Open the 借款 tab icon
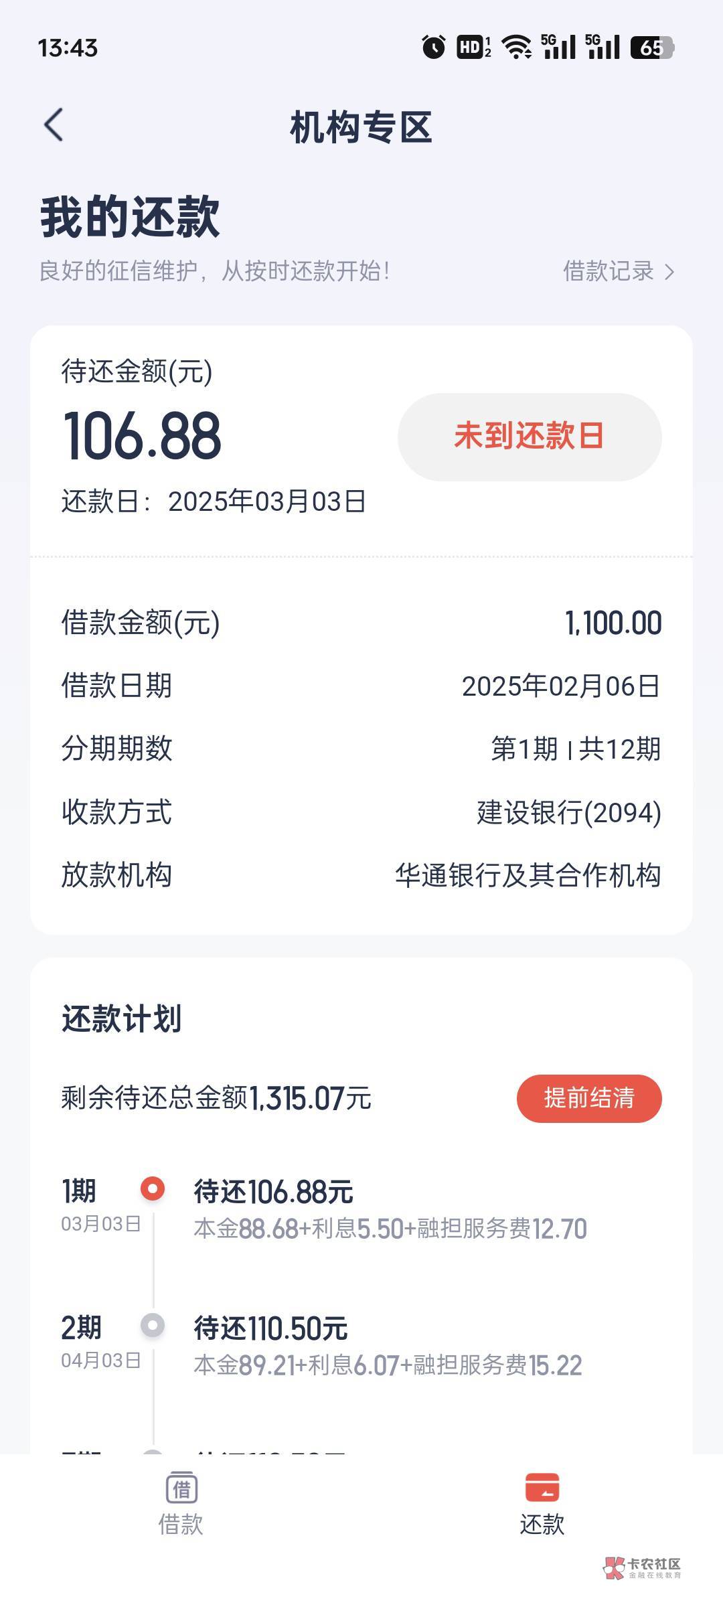 pyautogui.click(x=181, y=1487)
